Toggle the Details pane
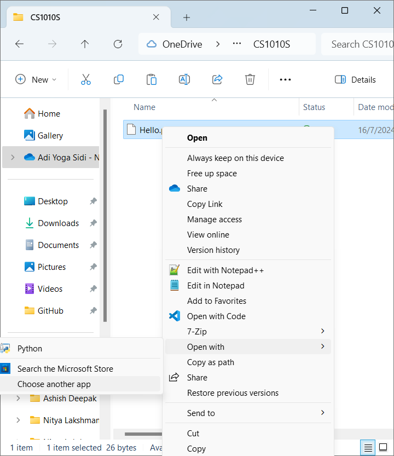 click(x=355, y=79)
